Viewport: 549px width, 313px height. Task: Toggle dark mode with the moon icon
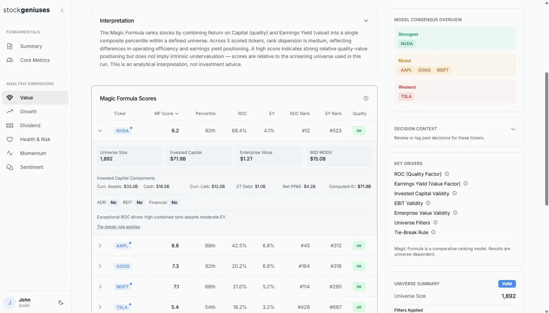[61, 303]
